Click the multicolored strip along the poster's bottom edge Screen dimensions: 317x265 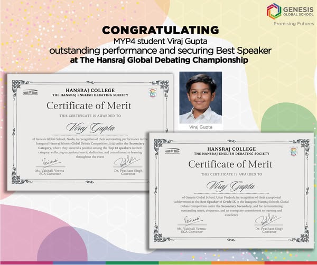tap(158, 262)
